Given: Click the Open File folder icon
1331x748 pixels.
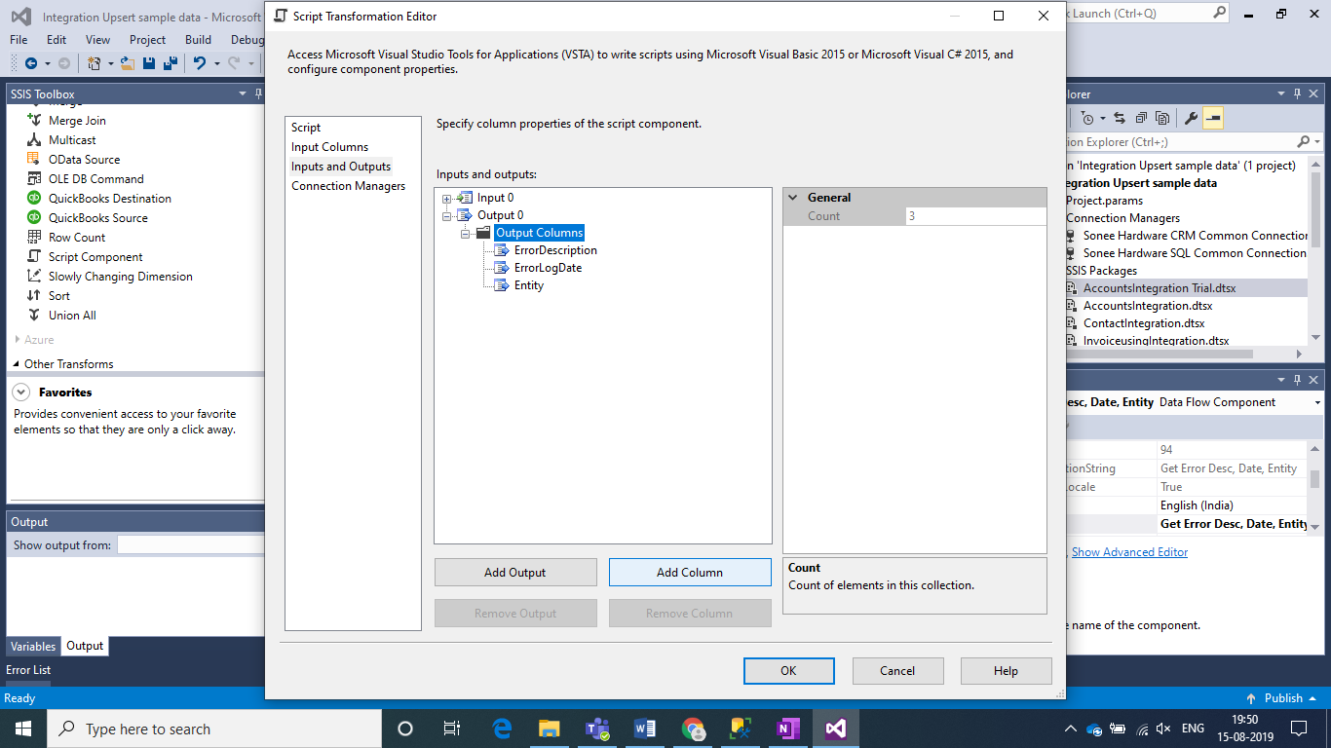Looking at the screenshot, I should [127, 63].
